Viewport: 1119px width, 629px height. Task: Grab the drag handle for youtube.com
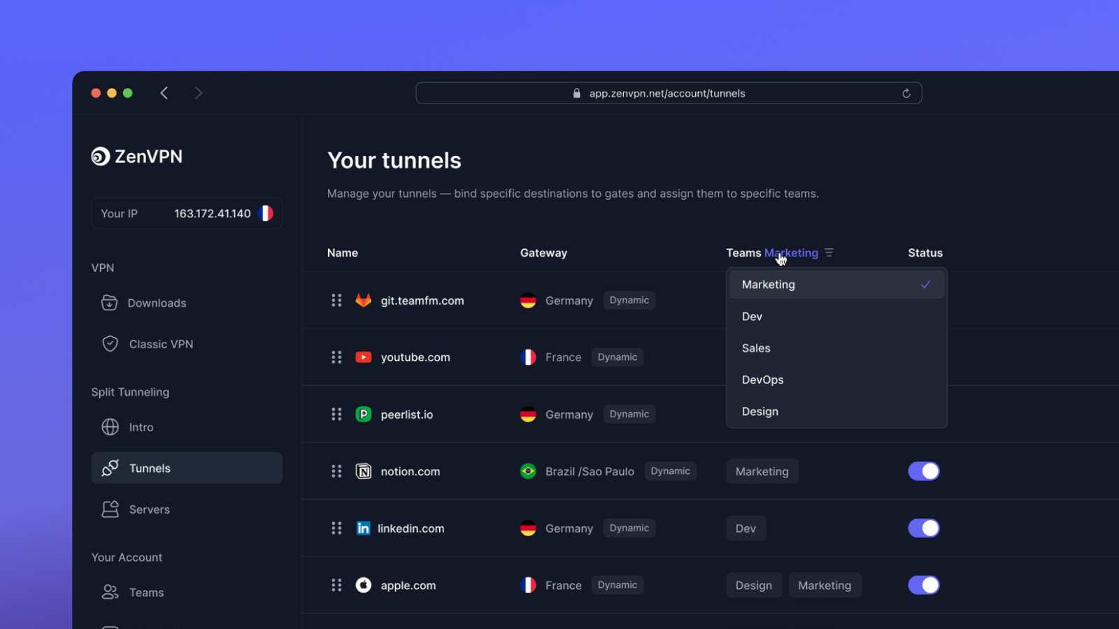click(336, 357)
